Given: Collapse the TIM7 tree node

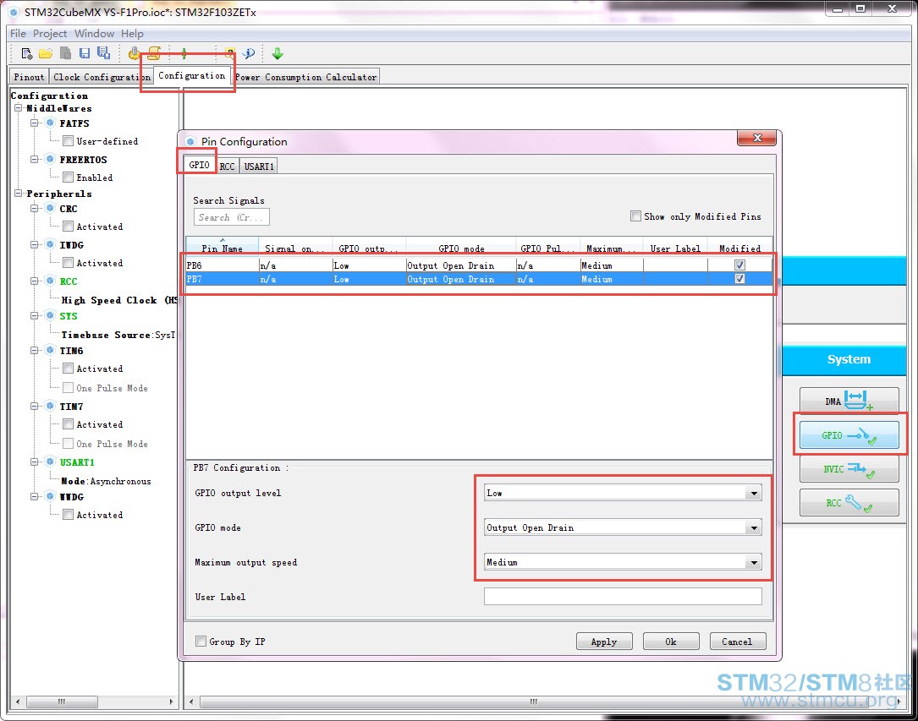Looking at the screenshot, I should point(35,407).
